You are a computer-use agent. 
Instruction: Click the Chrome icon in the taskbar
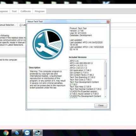(x=6, y=133)
